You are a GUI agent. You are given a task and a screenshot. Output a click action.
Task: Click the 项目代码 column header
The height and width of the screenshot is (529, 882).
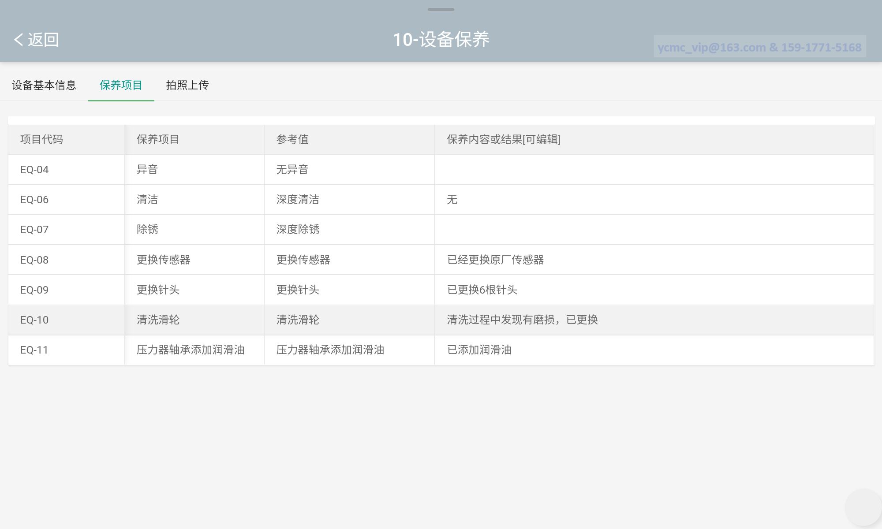[x=41, y=140]
